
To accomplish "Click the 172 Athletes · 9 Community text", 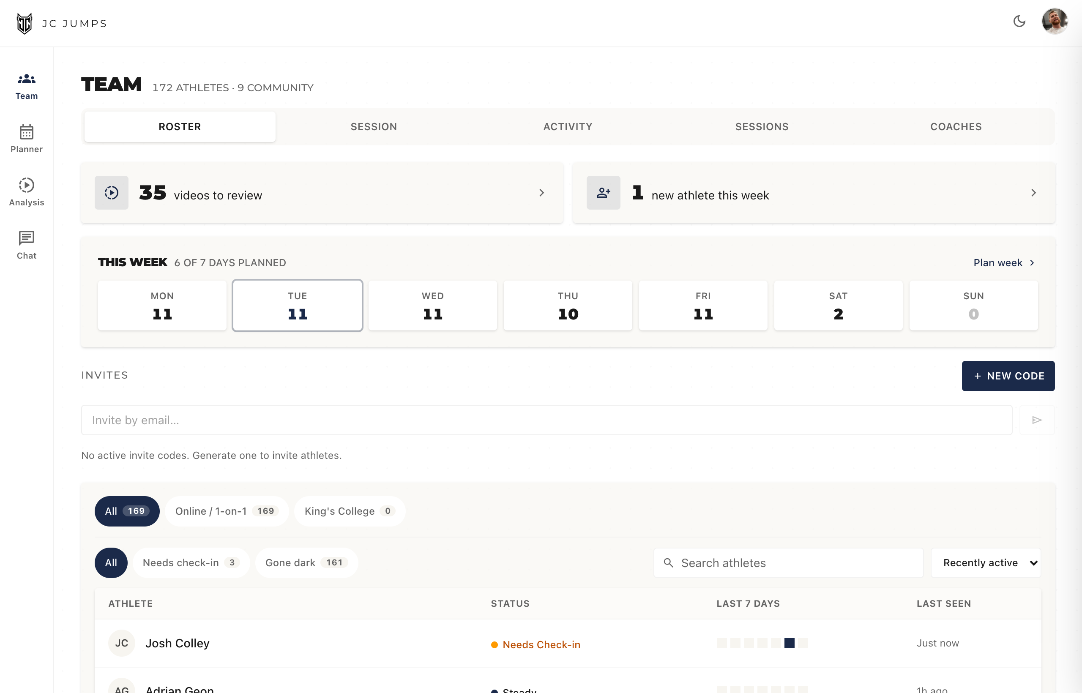I will pos(233,87).
